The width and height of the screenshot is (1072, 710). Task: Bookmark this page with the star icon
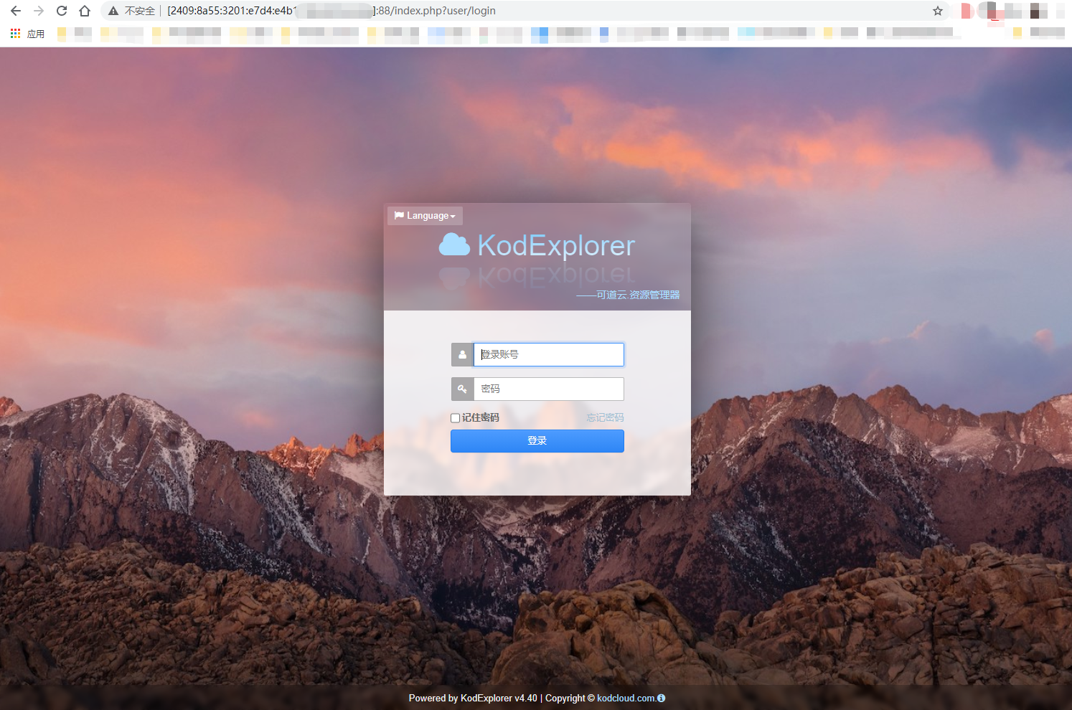[x=937, y=11]
